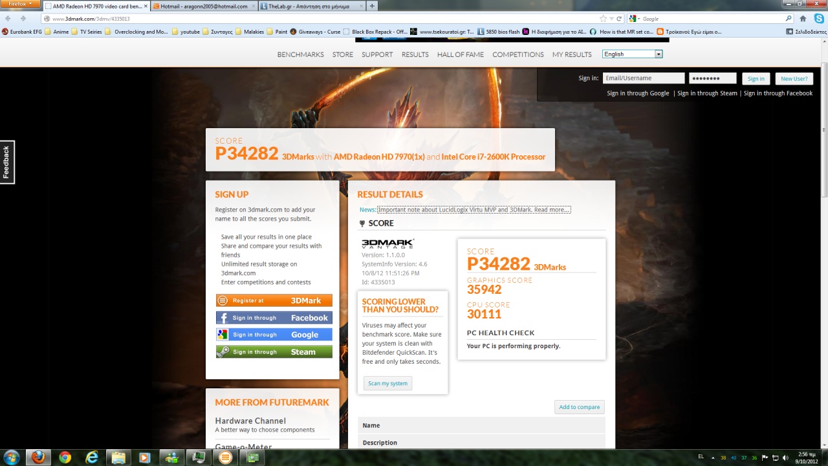Go back with the browser back arrow

point(9,19)
